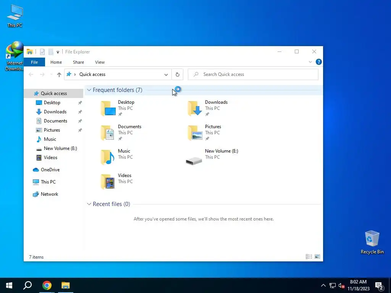Select New Volume (E:) in navigation pane
The height and width of the screenshot is (293, 391).
point(60,148)
